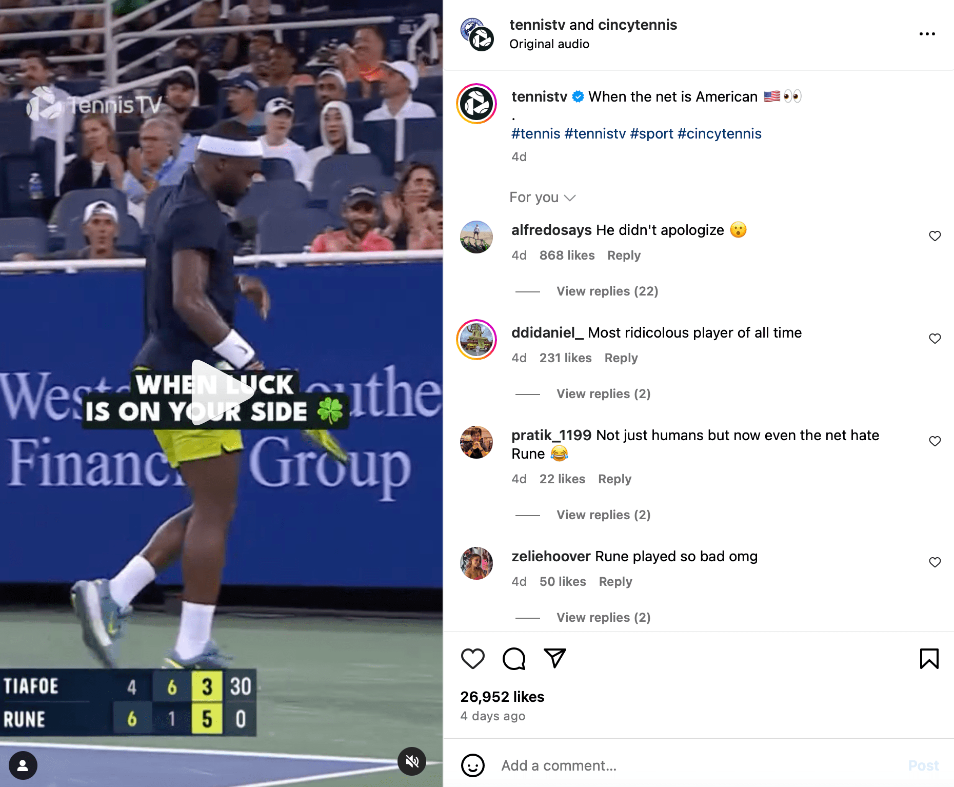The image size is (954, 787).
Task: Share the post via paper plane icon
Action: coord(554,658)
